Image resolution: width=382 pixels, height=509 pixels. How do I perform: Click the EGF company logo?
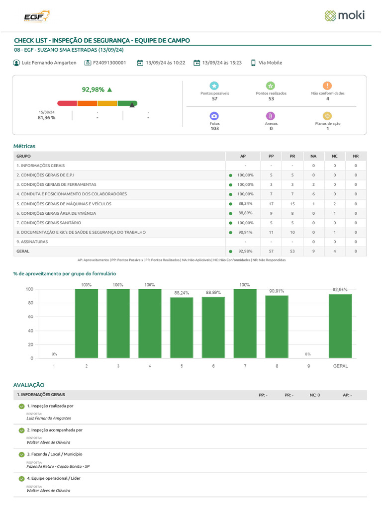(x=36, y=16)
